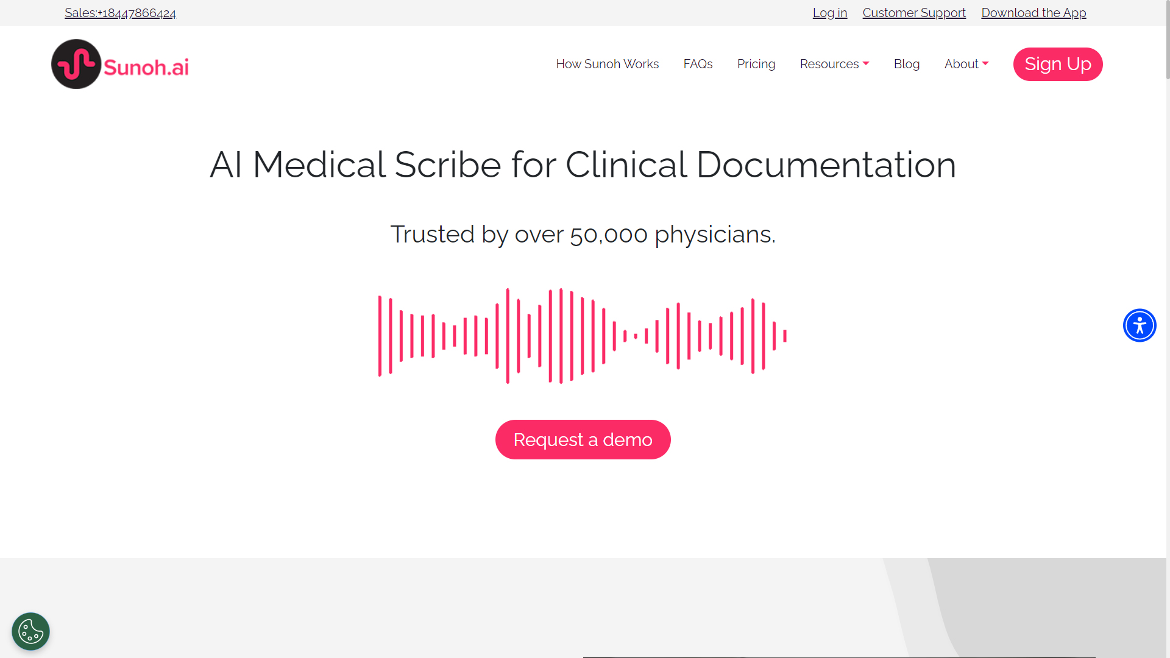This screenshot has height=658, width=1170.
Task: Click the Sales phone number link
Action: (x=119, y=13)
